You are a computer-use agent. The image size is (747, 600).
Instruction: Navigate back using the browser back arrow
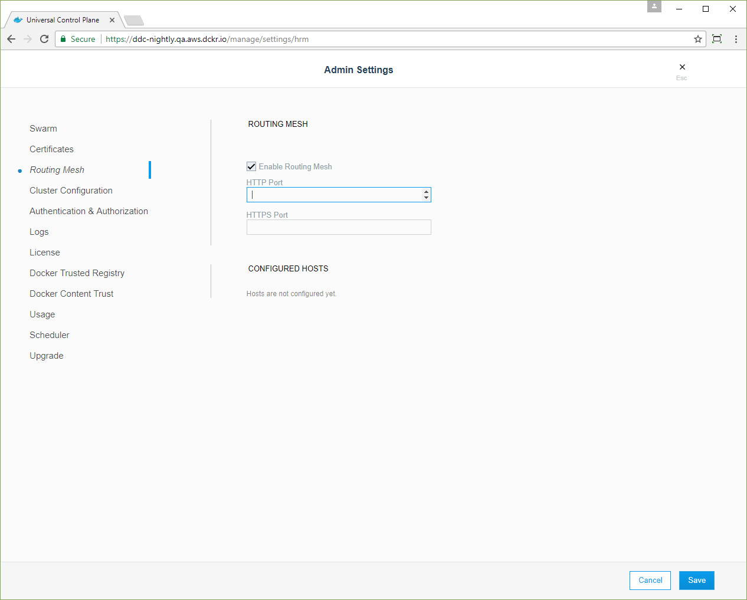(x=11, y=39)
